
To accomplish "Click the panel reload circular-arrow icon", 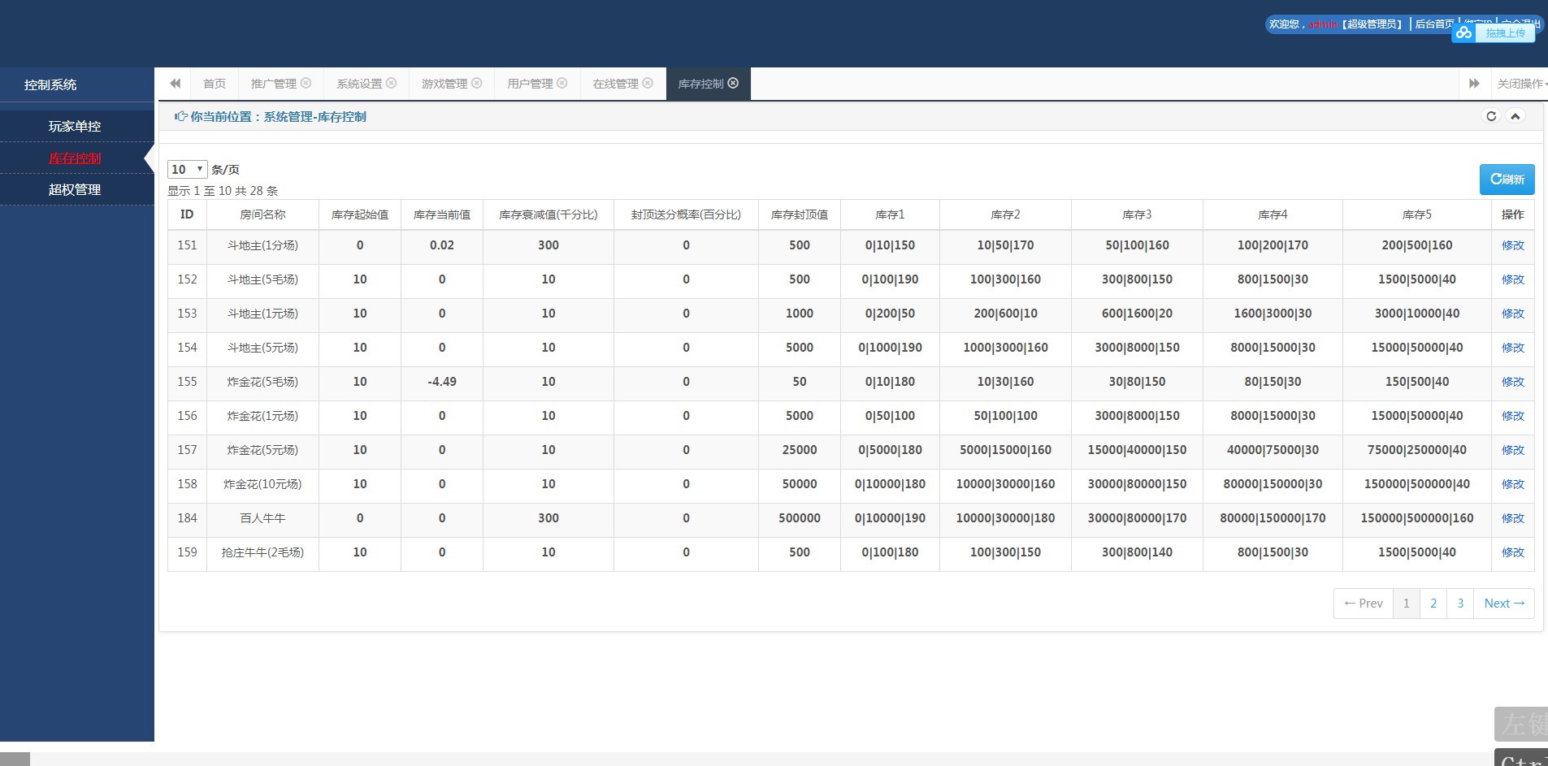I will [x=1490, y=116].
